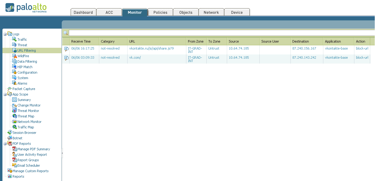
Task: Open the App Scope Summary icon
Action: pos(14,99)
